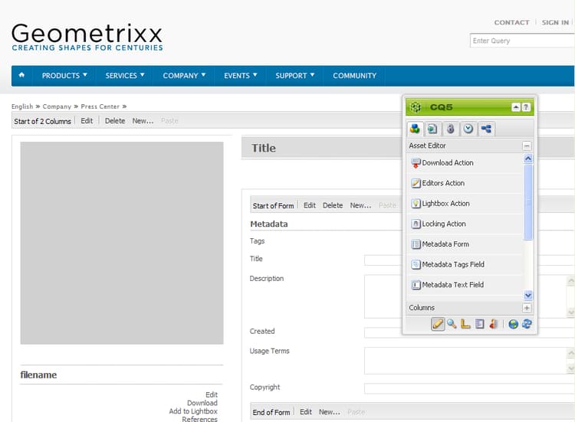Open the Products menu
The width and height of the screenshot is (575, 422).
click(x=64, y=76)
